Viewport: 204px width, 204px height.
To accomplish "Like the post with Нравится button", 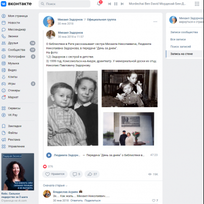I will [55, 174].
